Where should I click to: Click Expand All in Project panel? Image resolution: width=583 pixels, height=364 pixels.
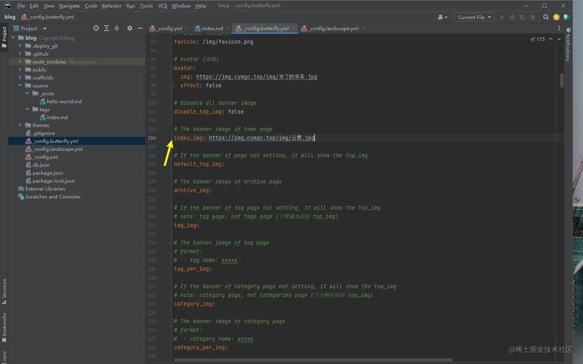pos(106,28)
